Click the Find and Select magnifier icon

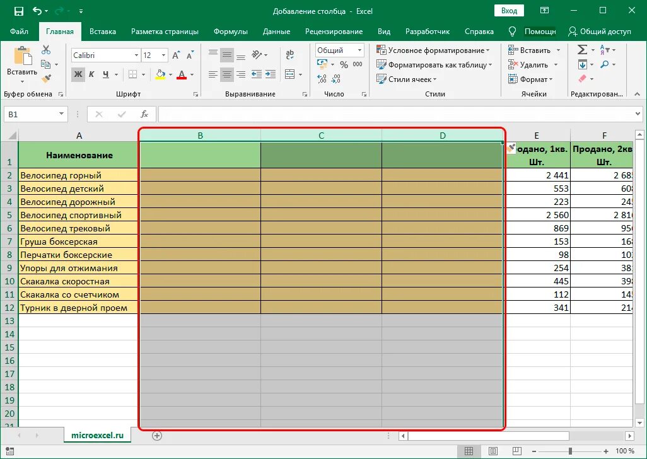605,64
